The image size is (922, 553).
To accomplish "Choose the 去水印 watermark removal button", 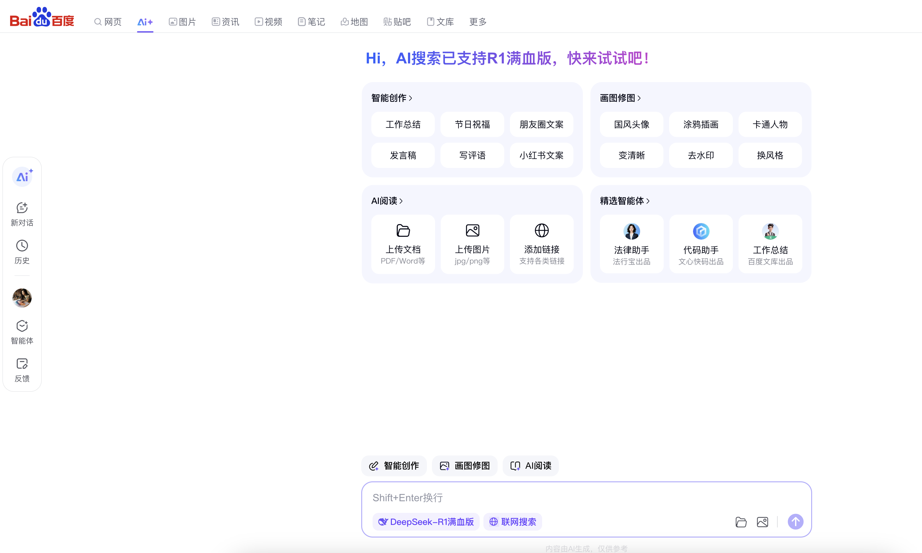I will point(701,155).
